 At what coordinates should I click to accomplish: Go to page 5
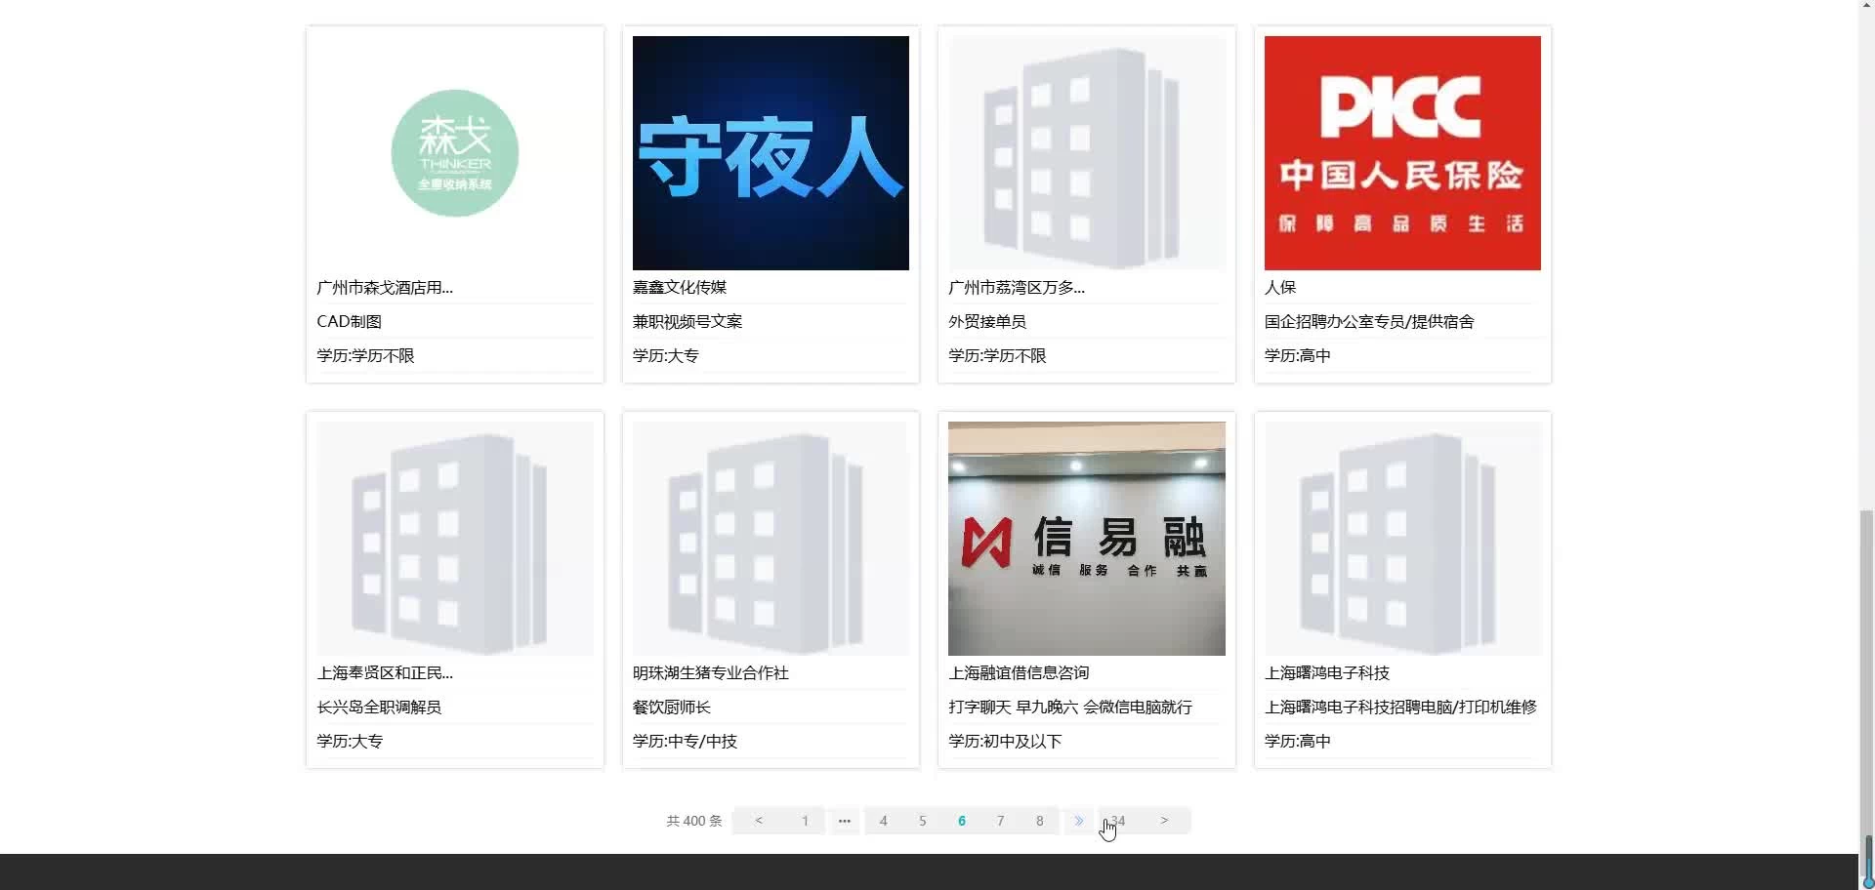point(923,821)
